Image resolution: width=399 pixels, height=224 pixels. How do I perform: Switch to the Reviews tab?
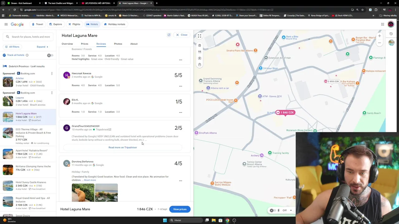[x=101, y=44]
